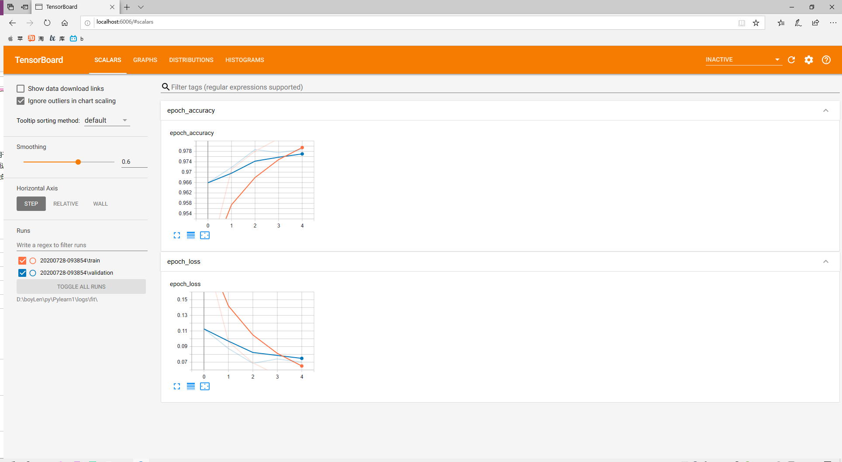The width and height of the screenshot is (842, 462).
Task: Switch to the HISTOGRAMS tab
Action: click(245, 60)
